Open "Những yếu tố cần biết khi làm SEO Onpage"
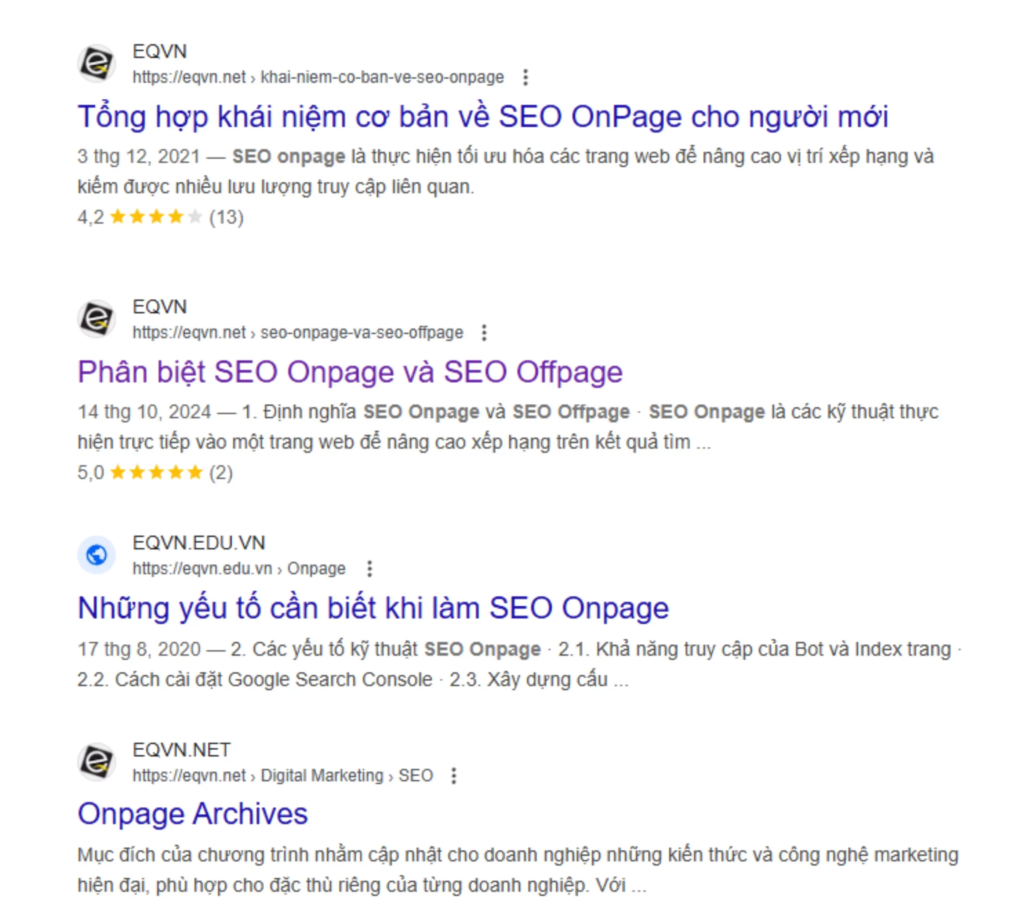 coord(373,608)
